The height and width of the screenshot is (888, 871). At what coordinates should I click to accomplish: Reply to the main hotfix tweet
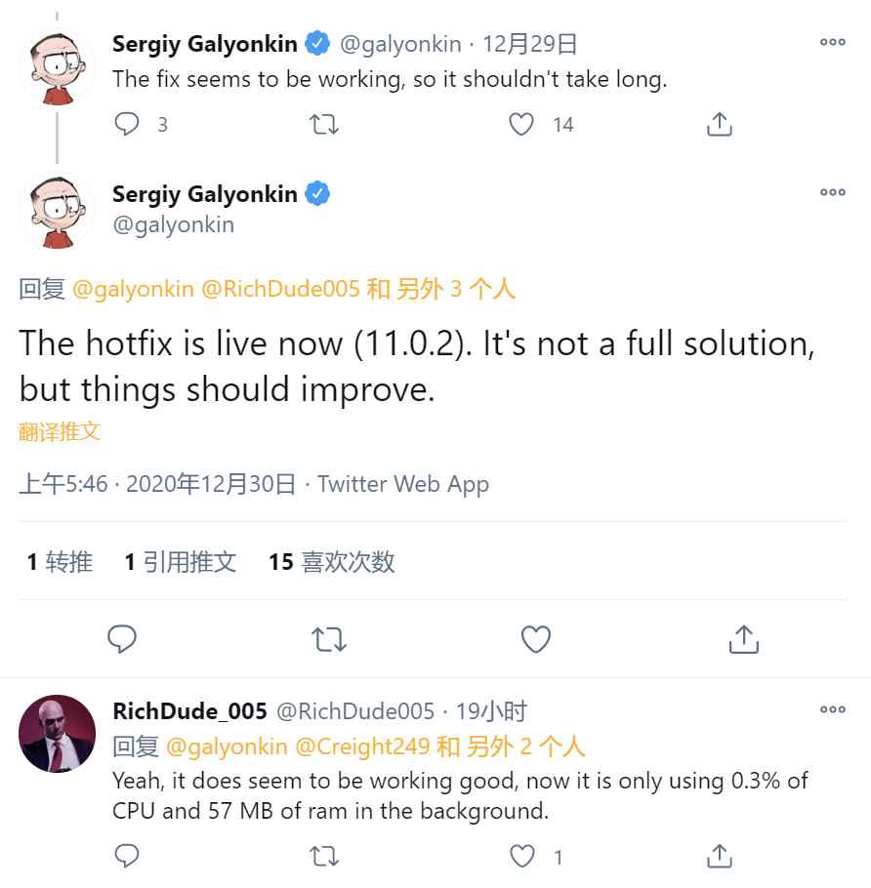[x=122, y=639]
